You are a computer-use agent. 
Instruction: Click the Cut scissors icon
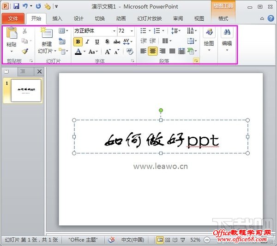click(25, 31)
